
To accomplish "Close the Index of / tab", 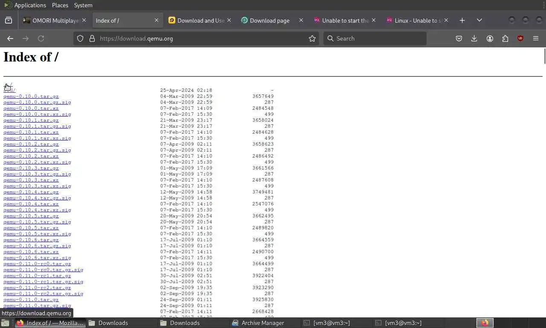I will (157, 20).
